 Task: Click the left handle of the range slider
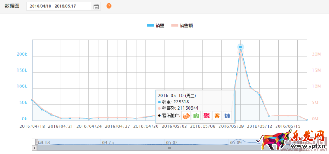tap(37, 142)
